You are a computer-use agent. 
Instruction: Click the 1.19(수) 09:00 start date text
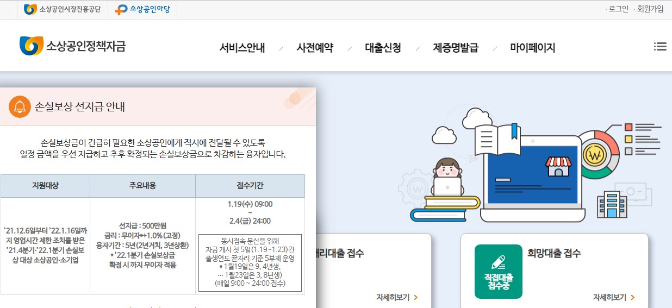tap(250, 204)
